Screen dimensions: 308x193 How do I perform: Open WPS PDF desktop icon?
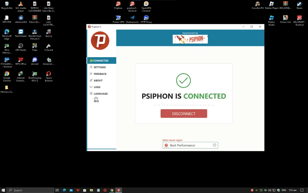7,19
